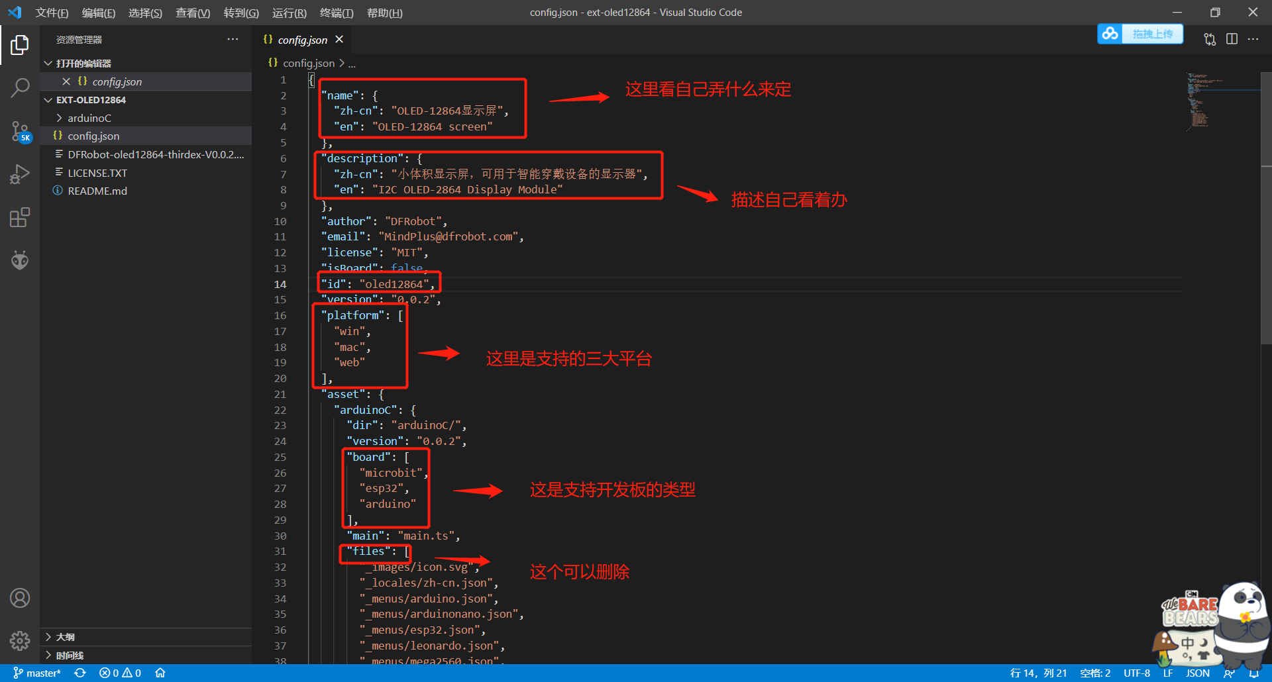Open Source Control view with 5K badge
Viewport: 1272px width, 682px height.
coord(20,131)
